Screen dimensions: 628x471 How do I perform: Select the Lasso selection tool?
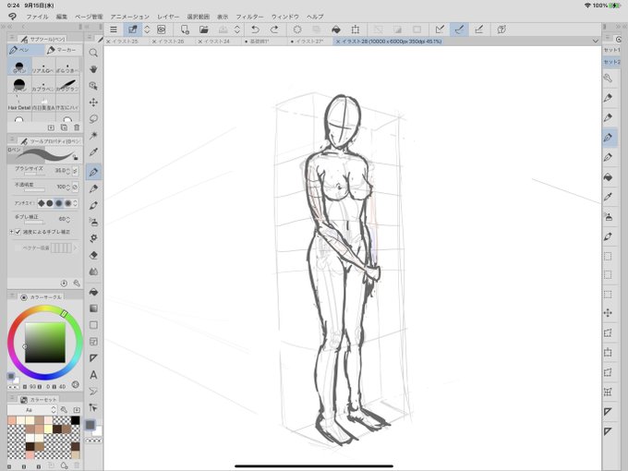click(x=93, y=119)
